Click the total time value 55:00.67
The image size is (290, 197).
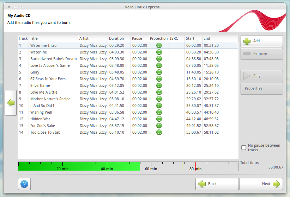tap(276, 167)
